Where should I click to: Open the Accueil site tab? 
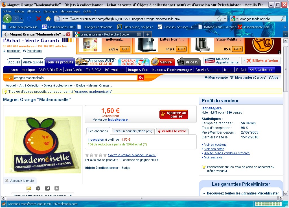click(14, 62)
